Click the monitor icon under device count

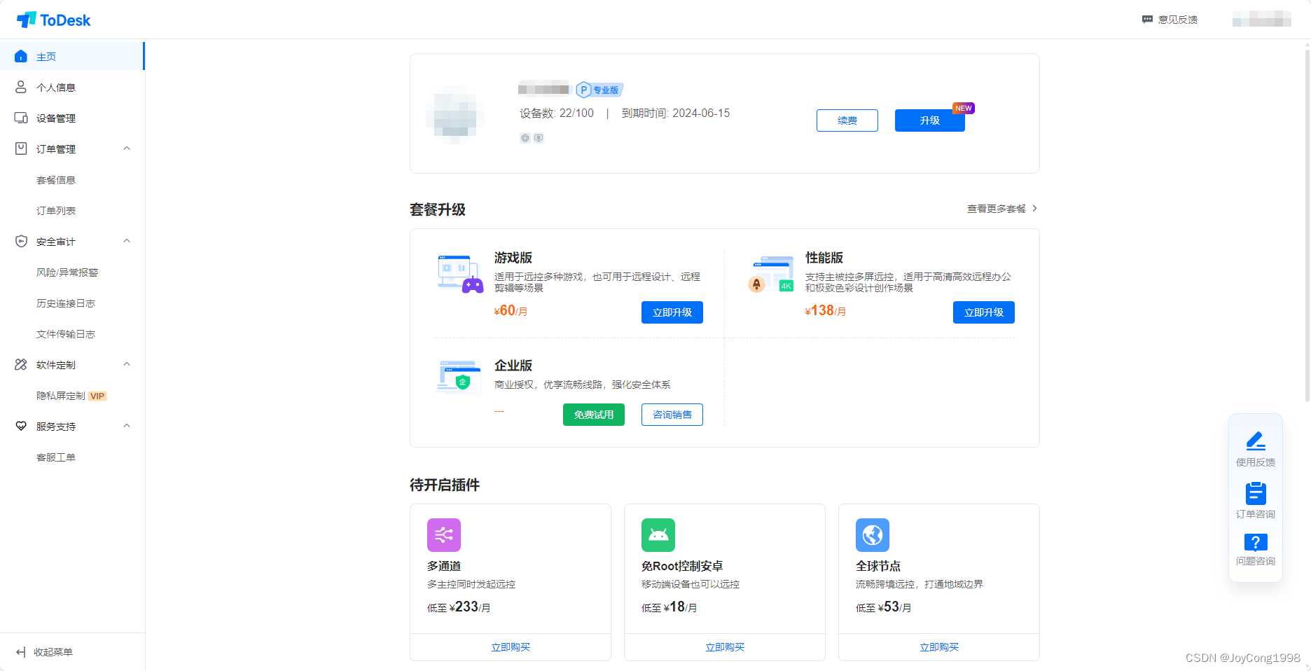(539, 138)
